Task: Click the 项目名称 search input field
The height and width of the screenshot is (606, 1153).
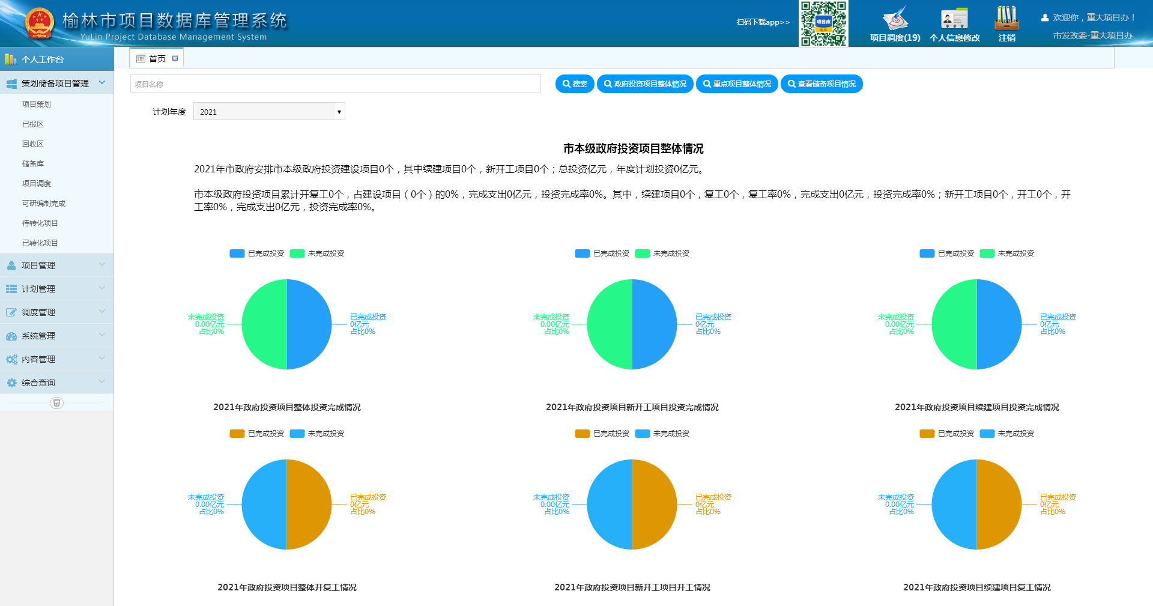Action: [335, 84]
